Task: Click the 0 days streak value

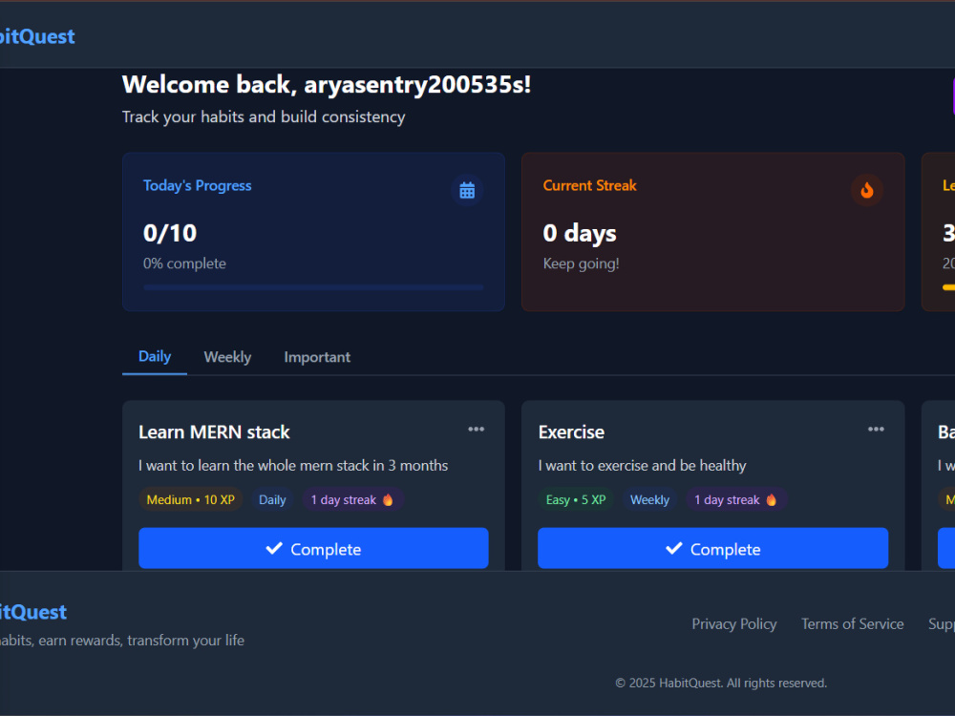Action: [580, 233]
